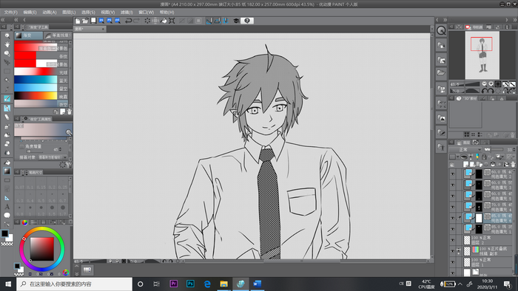Toggle visibility of 线稿 副本 layer

coord(453,251)
